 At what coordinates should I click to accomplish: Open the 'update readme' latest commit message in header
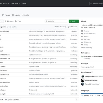click(12, 27)
